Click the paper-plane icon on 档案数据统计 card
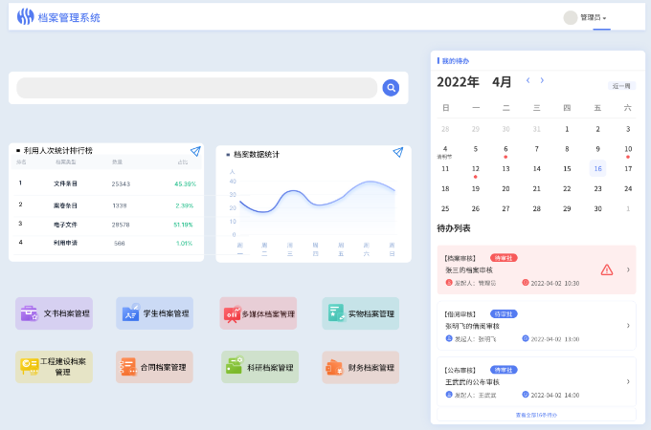 tap(398, 152)
